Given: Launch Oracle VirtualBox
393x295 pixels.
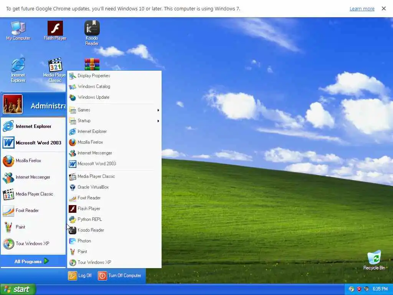Looking at the screenshot, I should tap(114, 187).
